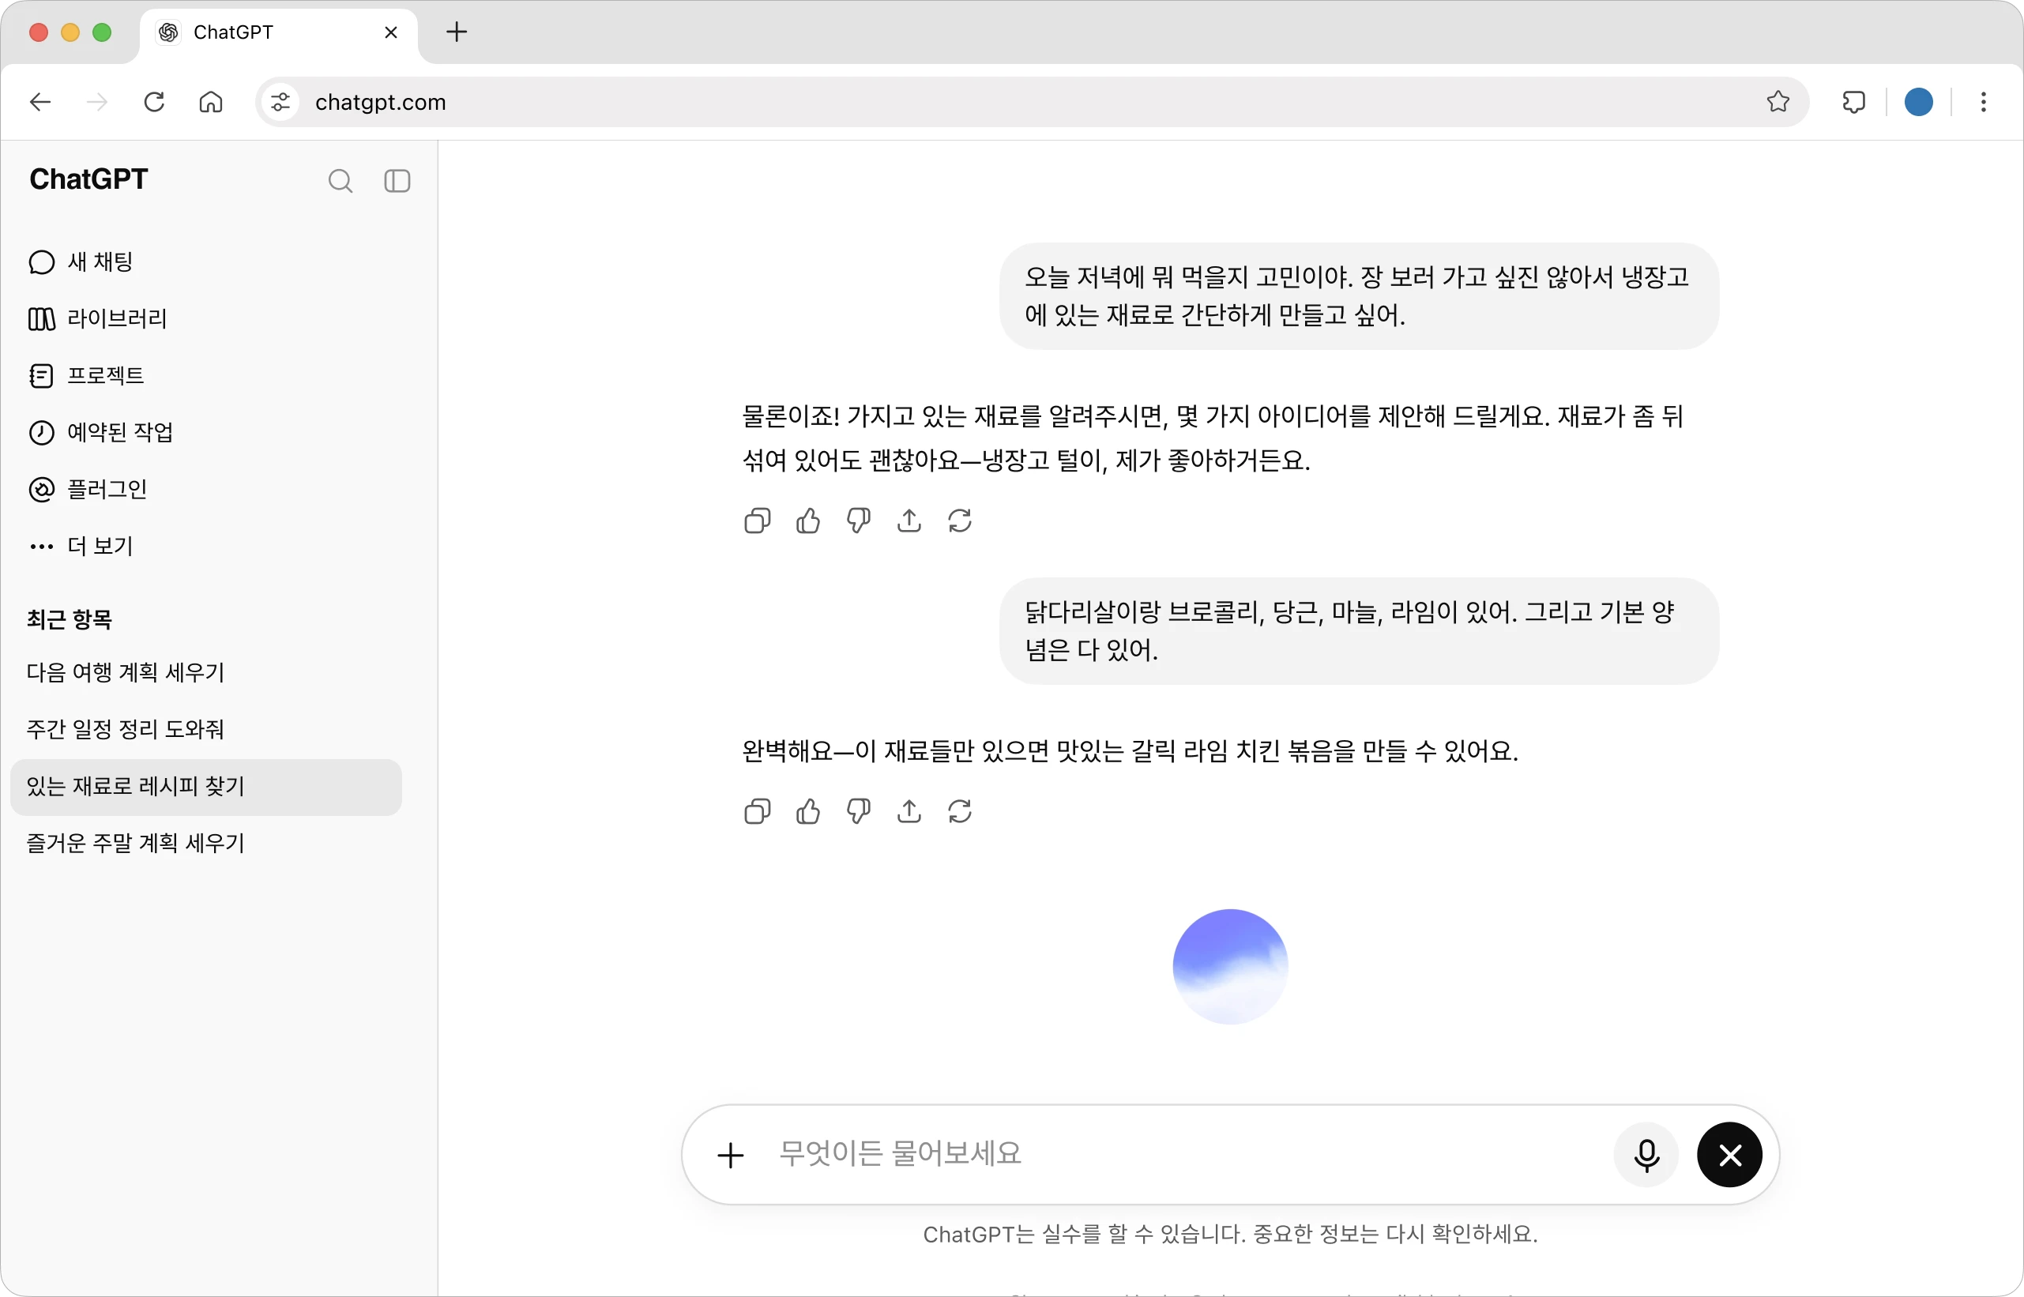Screen dimensions: 2024x1297
Task: Start a new chat via 새 채팅
Action: pos(81,262)
